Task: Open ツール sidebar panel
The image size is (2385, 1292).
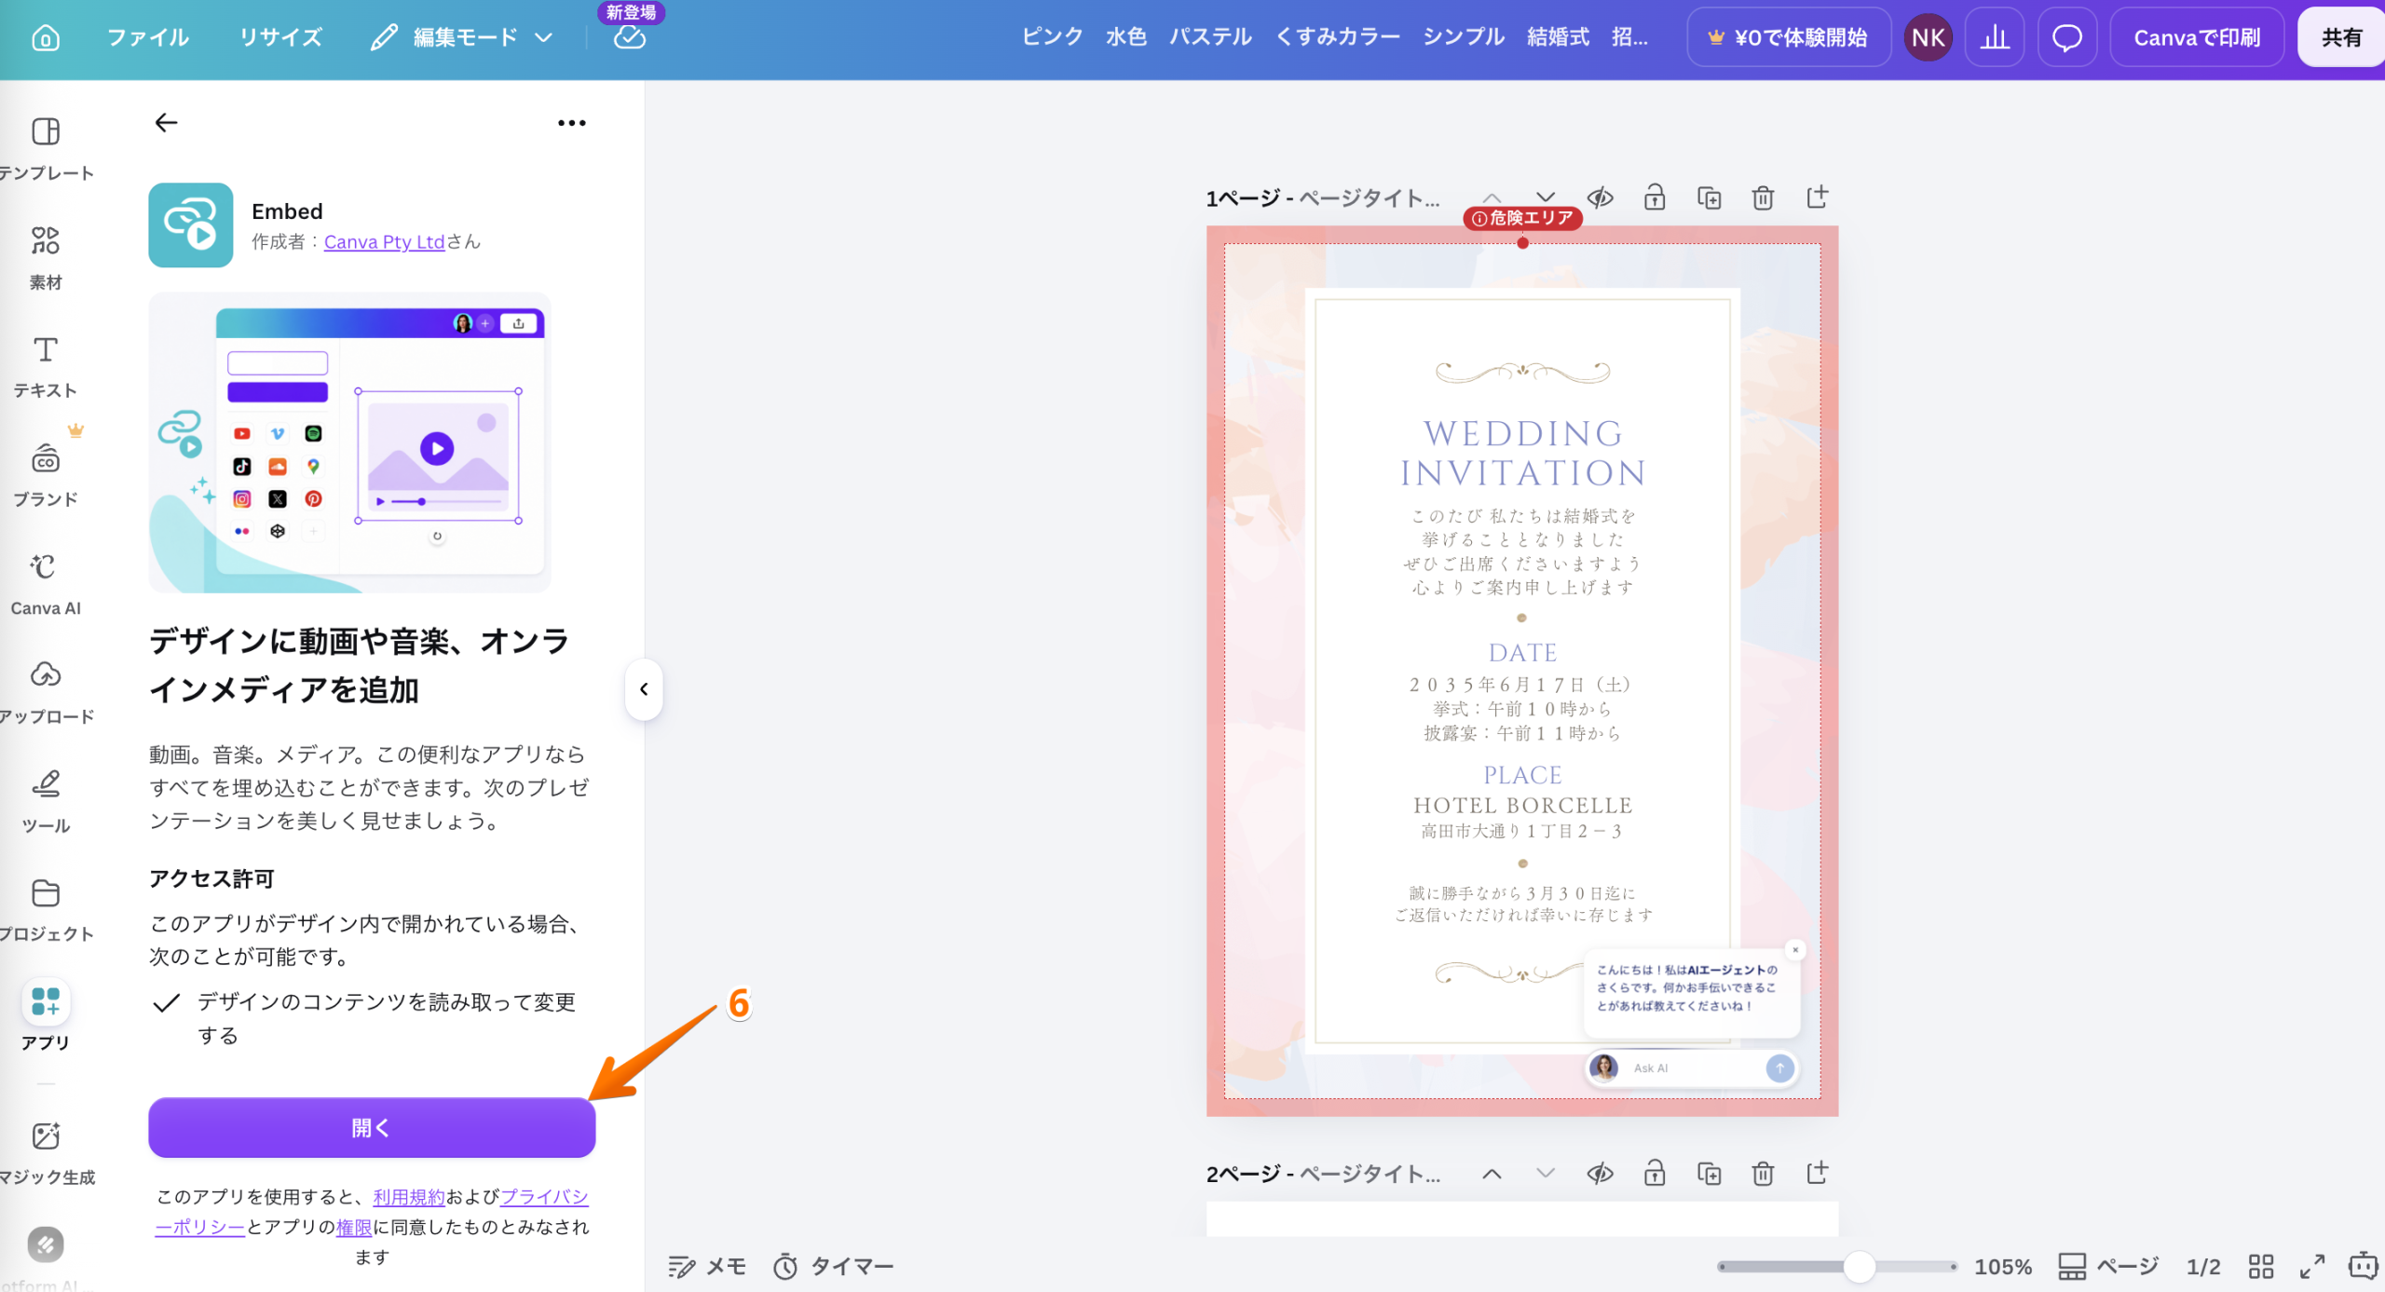Action: coord(46,802)
